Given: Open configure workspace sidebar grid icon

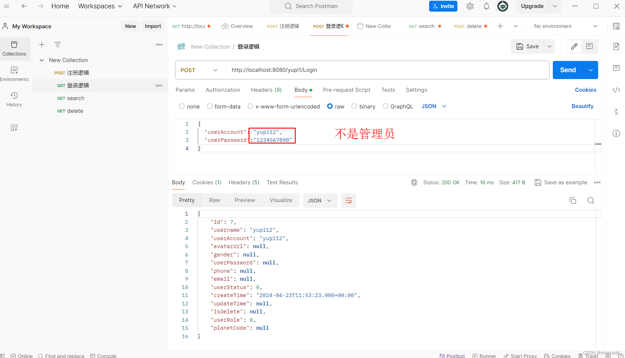Looking at the screenshot, I should point(14,128).
